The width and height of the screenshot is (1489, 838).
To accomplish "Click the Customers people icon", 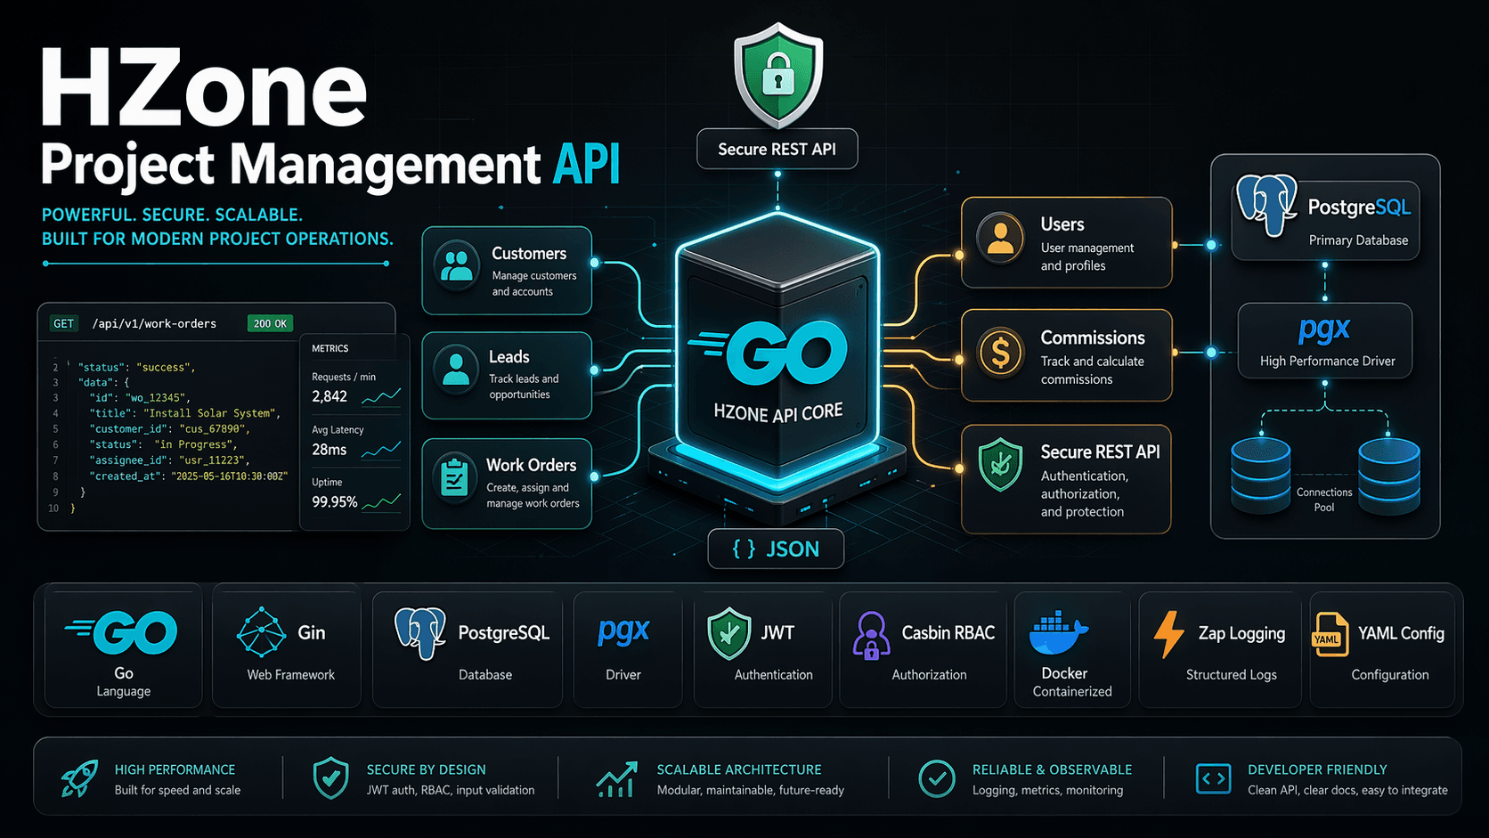I will click(x=457, y=264).
